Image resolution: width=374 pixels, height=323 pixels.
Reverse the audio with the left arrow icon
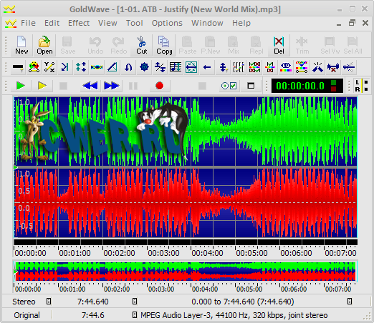click(207, 67)
